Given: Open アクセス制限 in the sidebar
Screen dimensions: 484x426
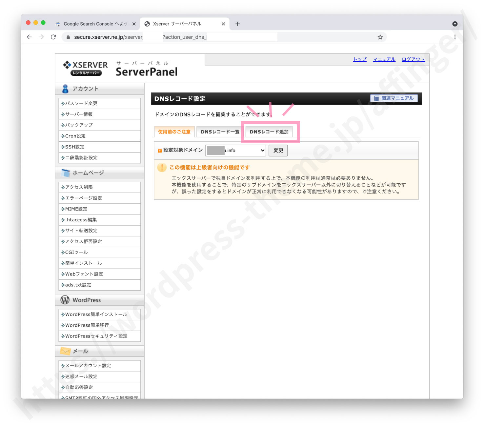Looking at the screenshot, I should [x=100, y=187].
